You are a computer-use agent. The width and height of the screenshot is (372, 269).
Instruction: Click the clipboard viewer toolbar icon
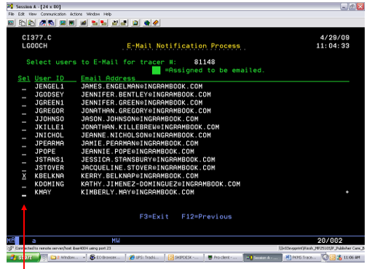coord(135,23)
